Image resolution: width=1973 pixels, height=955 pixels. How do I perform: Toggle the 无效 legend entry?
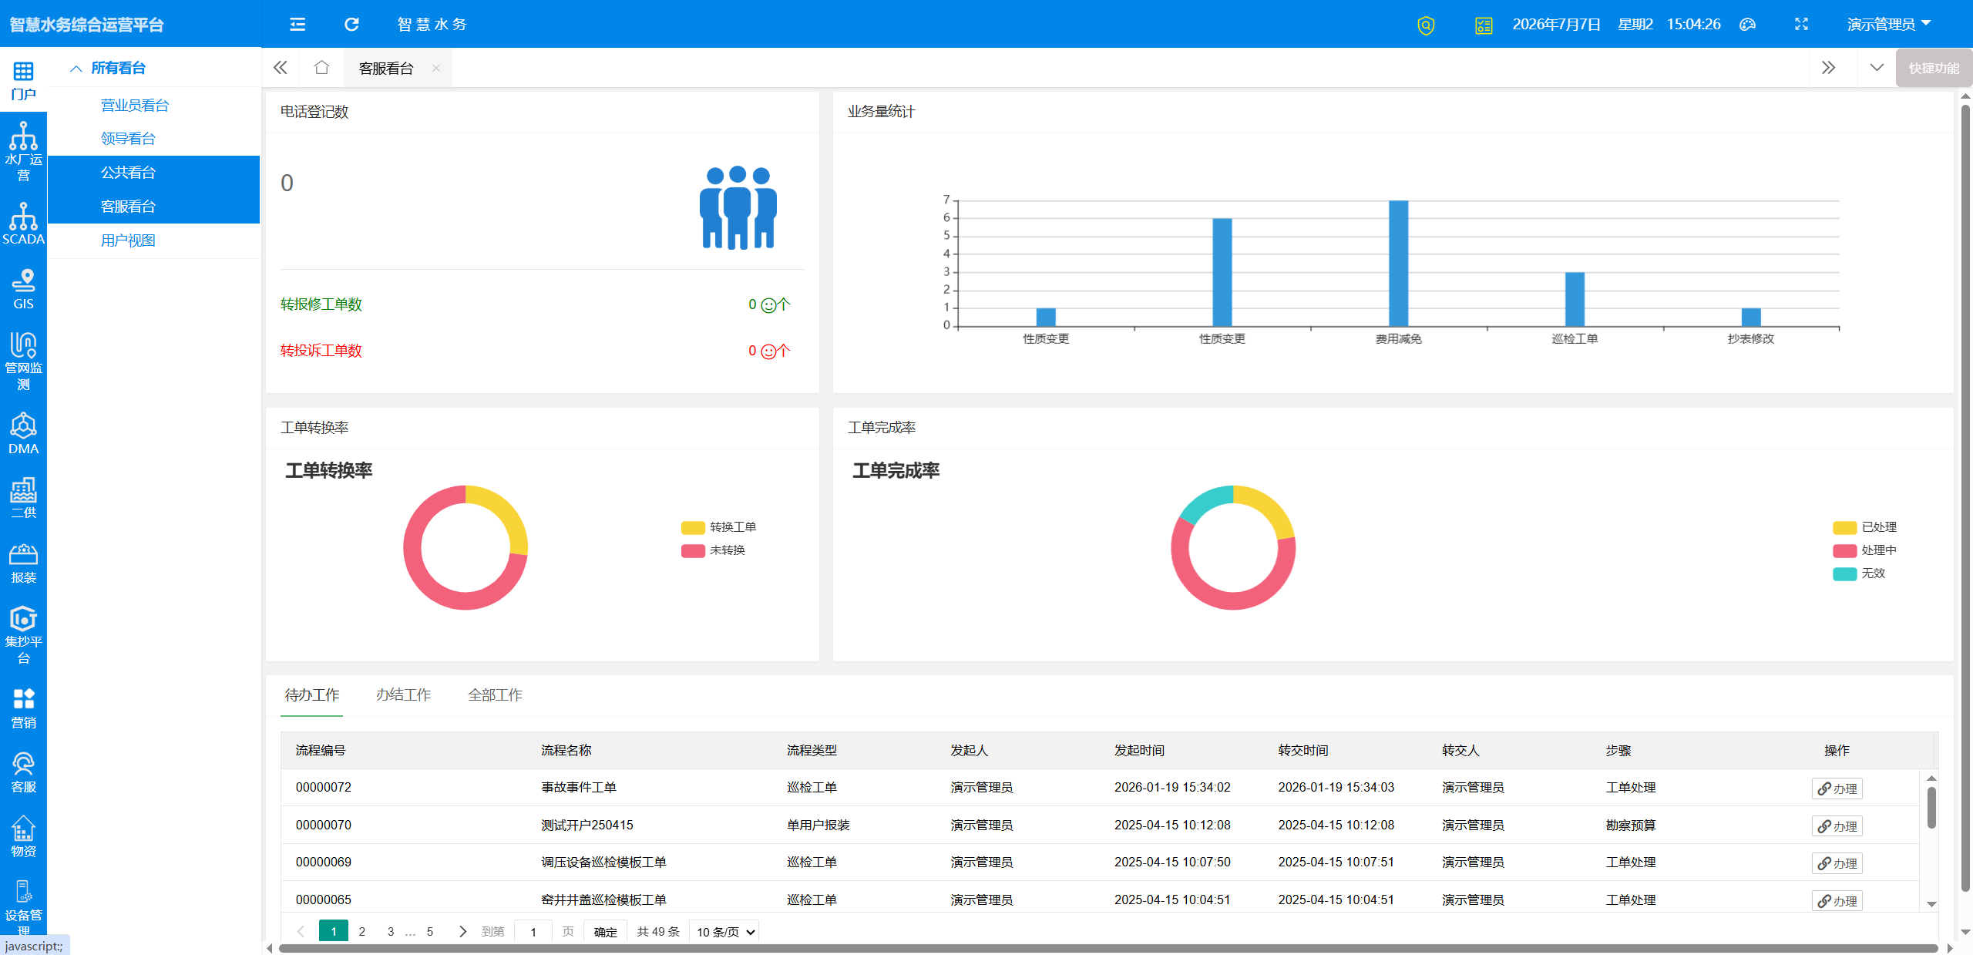tap(1859, 573)
